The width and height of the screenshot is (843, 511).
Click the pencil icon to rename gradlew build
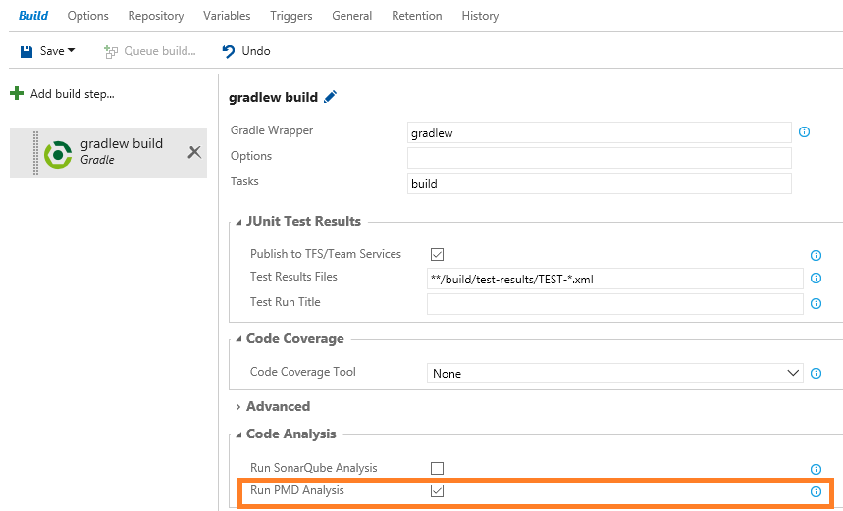tap(330, 97)
